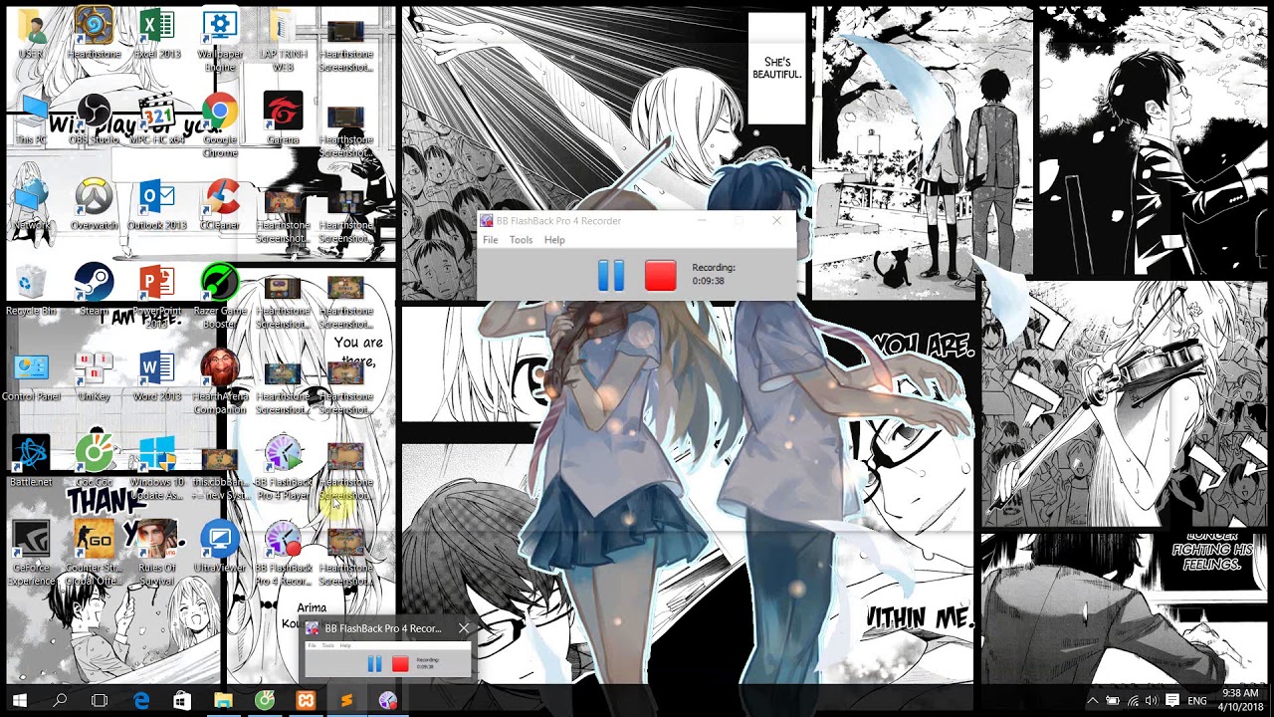1274x717 pixels.
Task: Select the Razer Game Booster icon
Action: [220, 296]
